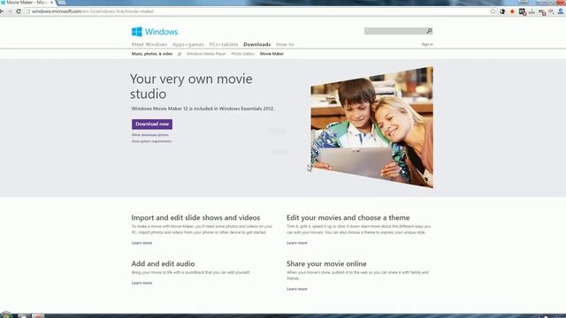Go to Windows Media Player subpage
The image size is (566, 318).
[x=206, y=54]
